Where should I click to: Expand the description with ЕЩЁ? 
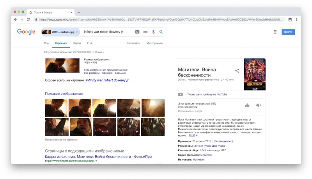(193, 135)
